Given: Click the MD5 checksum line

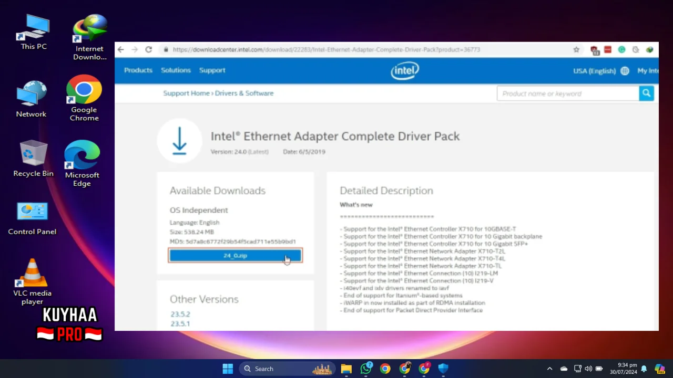Looking at the screenshot, I should [233, 241].
